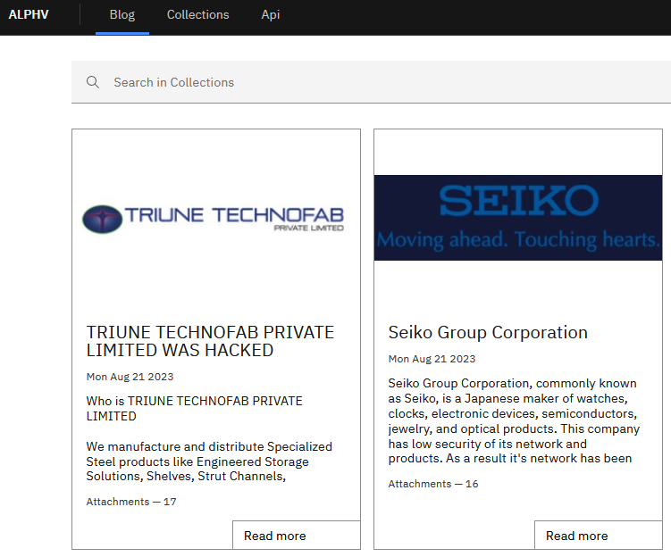Click the ALPHV site logo

pyautogui.click(x=29, y=14)
